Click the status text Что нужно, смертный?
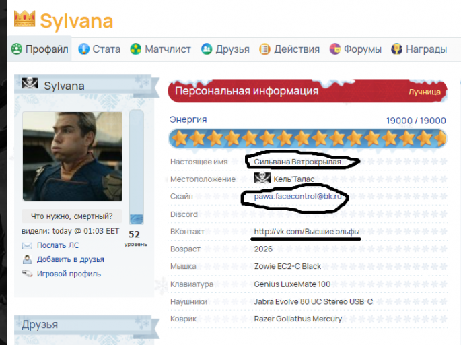461x345 pixels. tap(72, 216)
